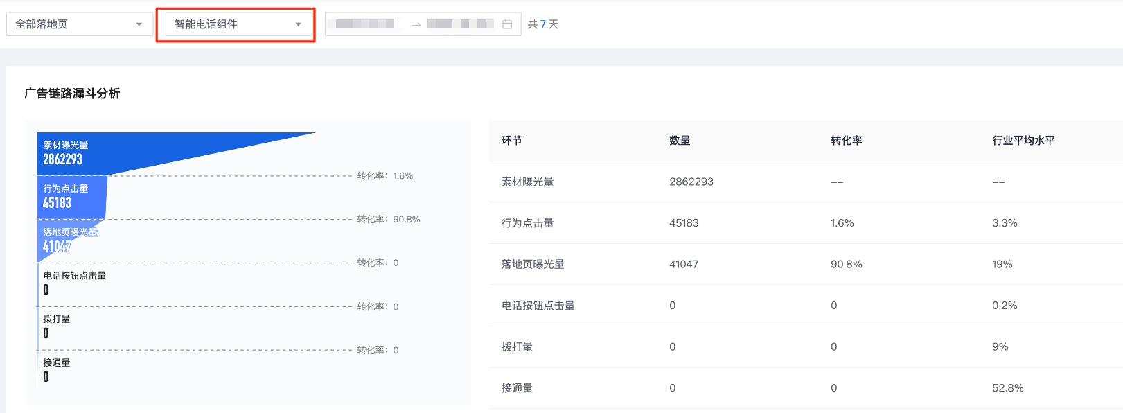Image resolution: width=1123 pixels, height=413 pixels.
Task: Click the 落地页曝光量 funnel segment
Action: tap(66, 240)
